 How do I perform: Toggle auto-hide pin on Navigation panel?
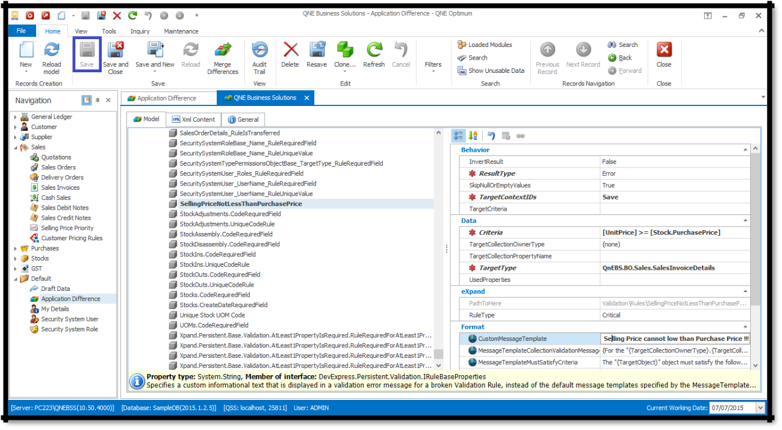point(98,101)
